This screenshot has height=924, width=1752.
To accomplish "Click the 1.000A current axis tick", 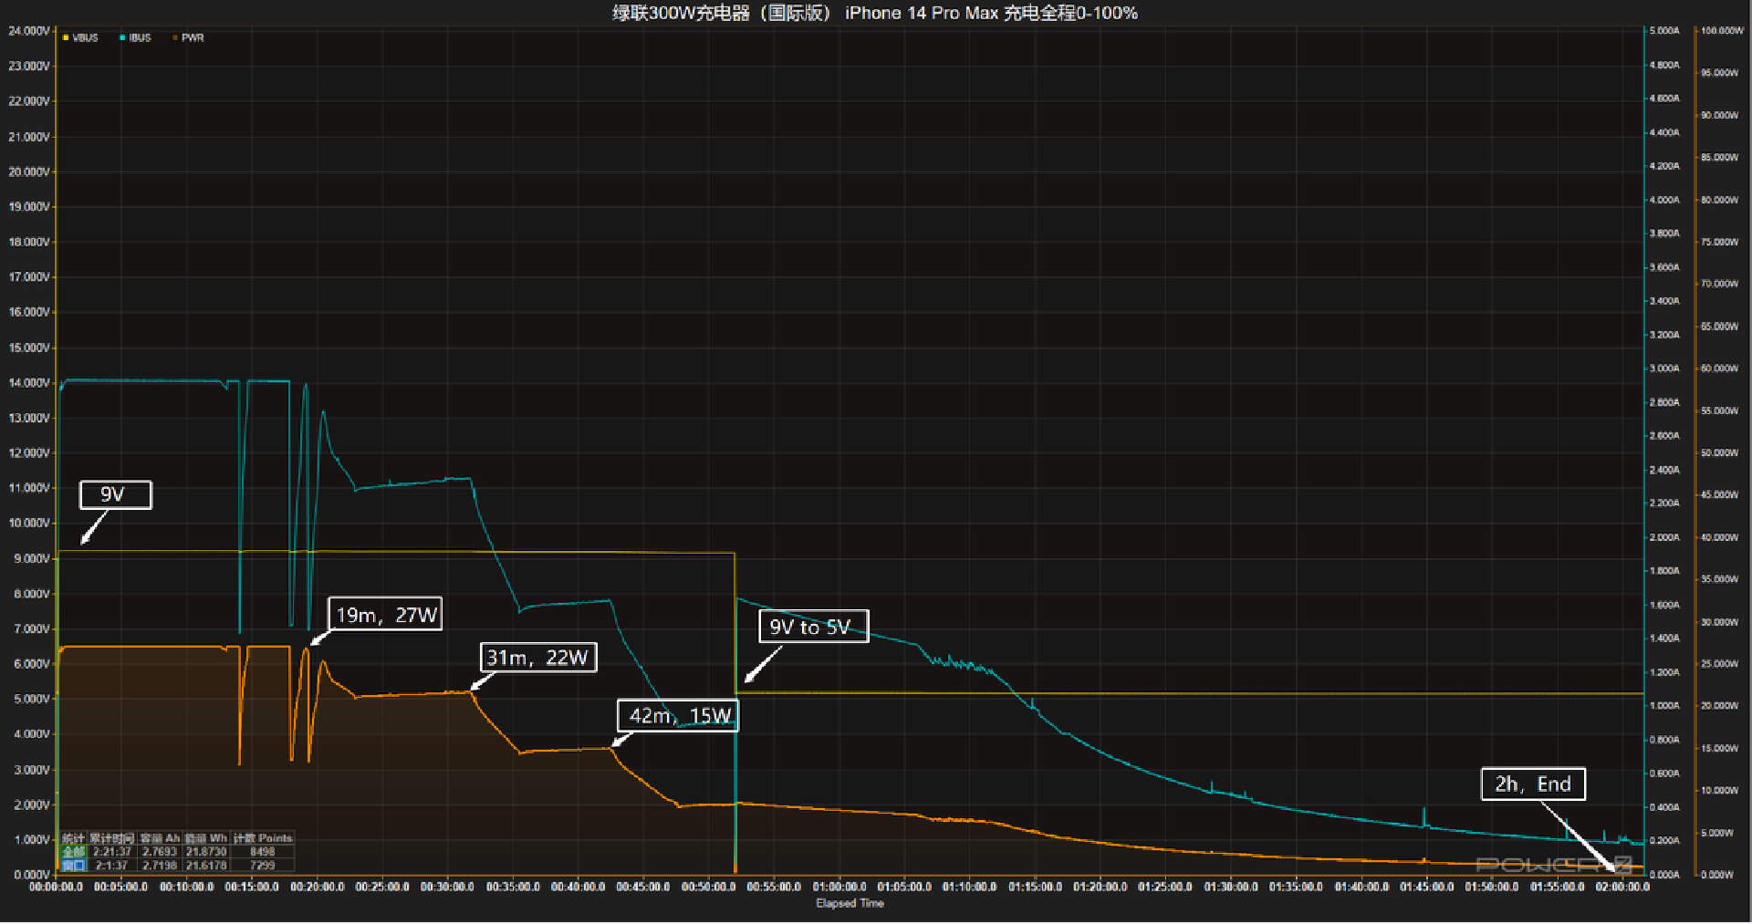I will (x=1664, y=706).
